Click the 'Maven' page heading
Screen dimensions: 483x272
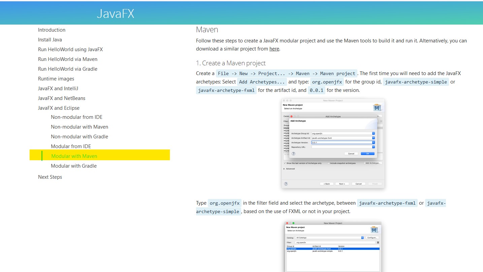[207, 30]
